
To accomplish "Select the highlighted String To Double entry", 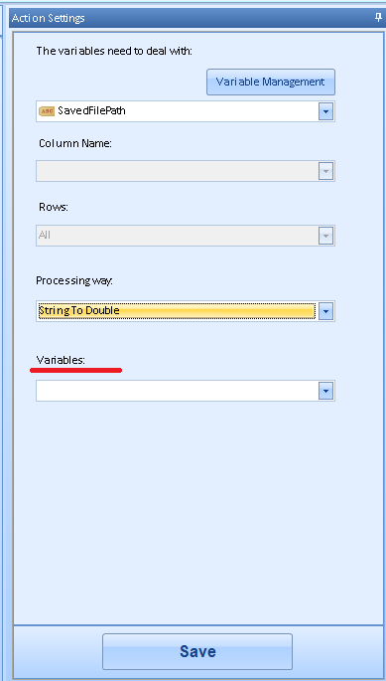I will (x=177, y=311).
